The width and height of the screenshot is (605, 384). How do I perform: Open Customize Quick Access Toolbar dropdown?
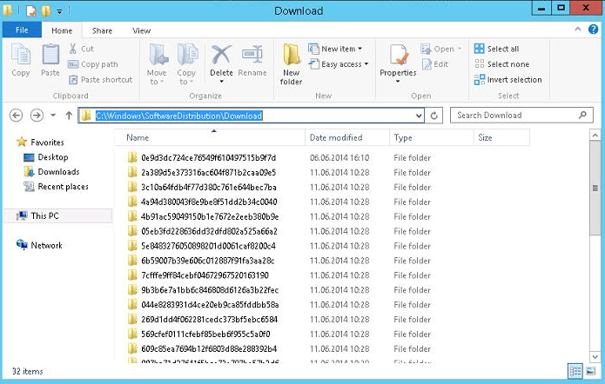[x=59, y=11]
